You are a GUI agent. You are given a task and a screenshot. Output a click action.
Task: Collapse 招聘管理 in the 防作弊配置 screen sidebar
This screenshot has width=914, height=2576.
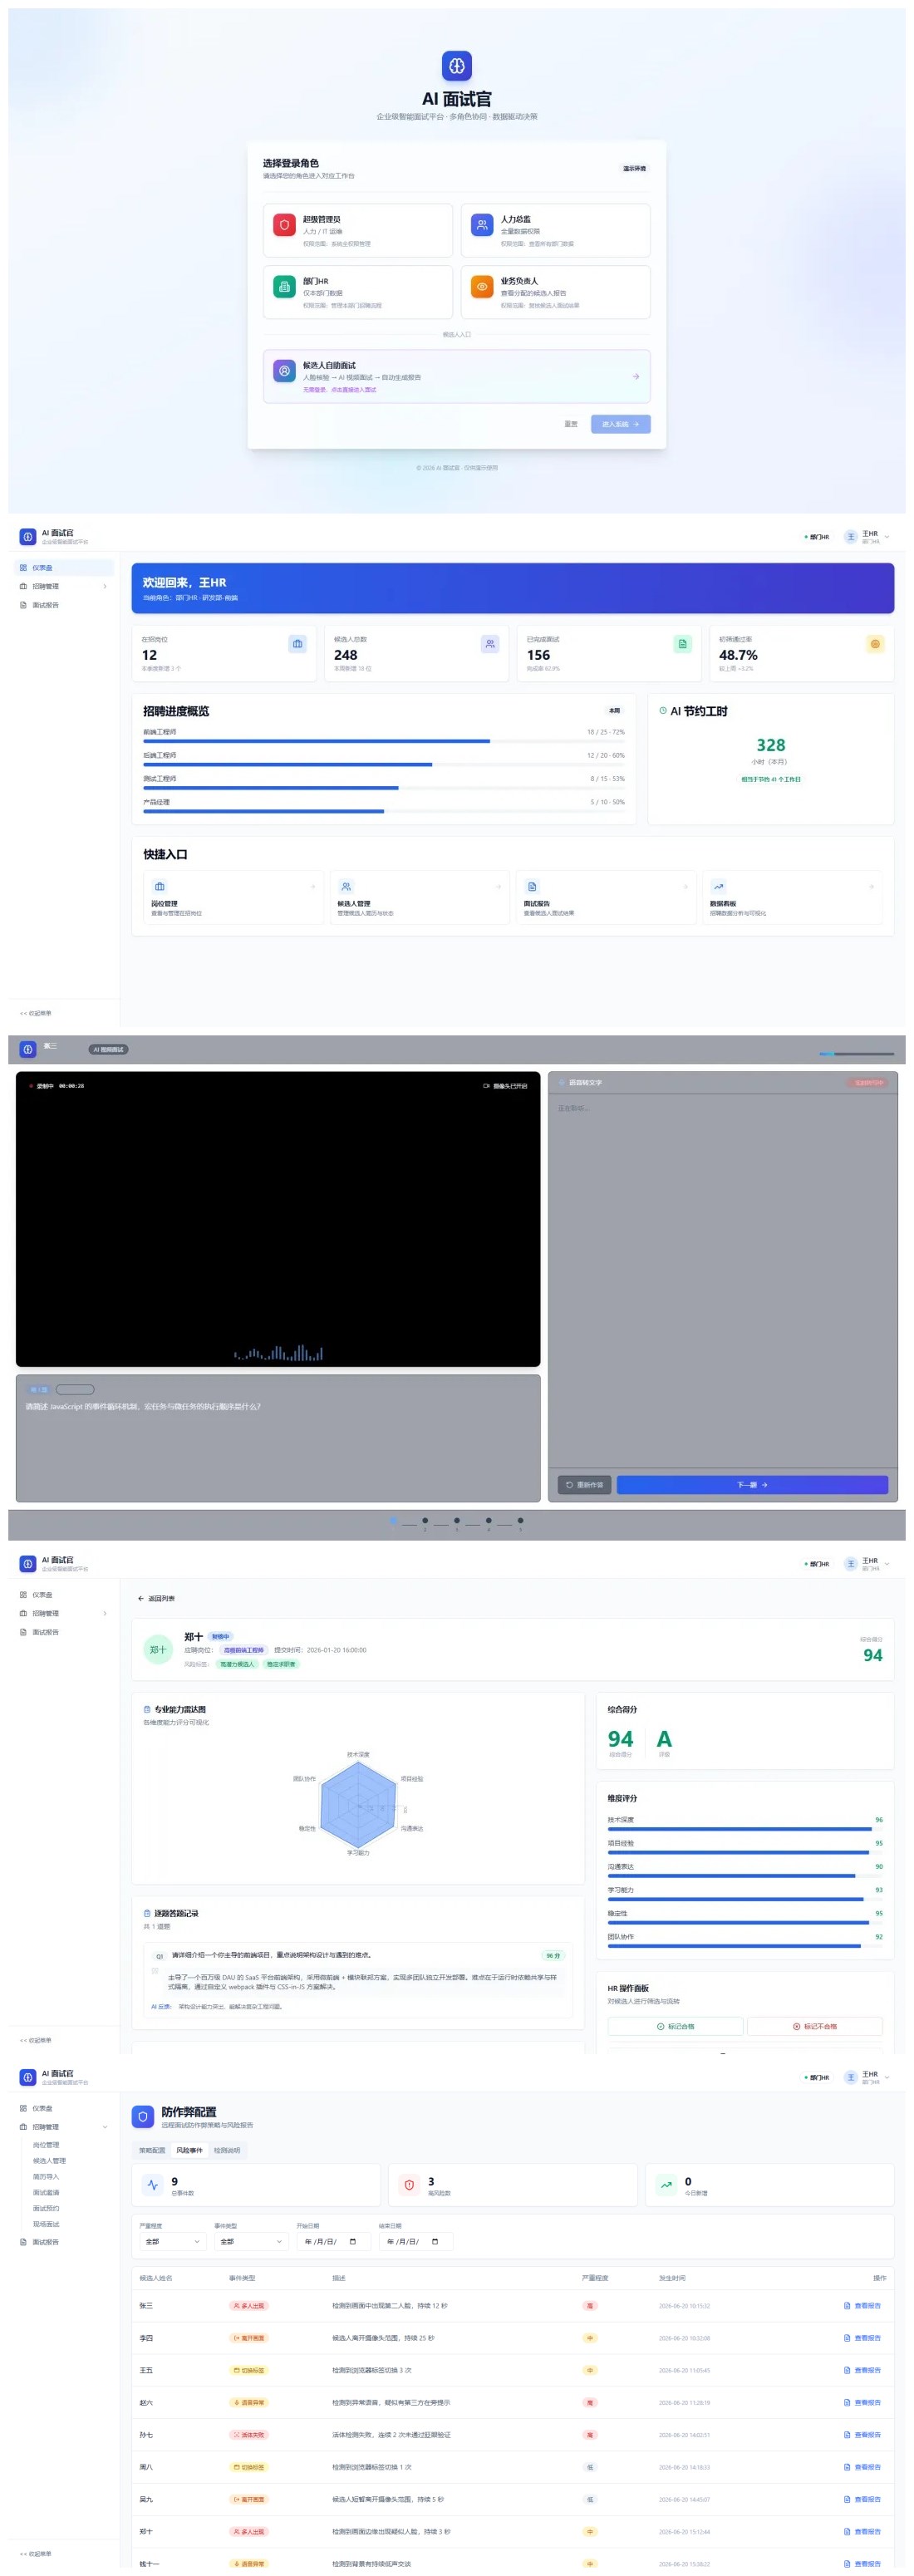pos(105,2127)
